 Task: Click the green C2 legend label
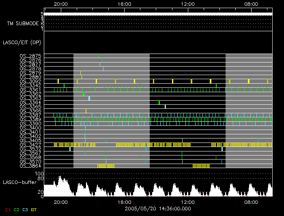17,210
